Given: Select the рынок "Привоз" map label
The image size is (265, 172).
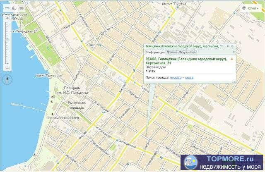Looking at the screenshot, I should pos(175,3).
